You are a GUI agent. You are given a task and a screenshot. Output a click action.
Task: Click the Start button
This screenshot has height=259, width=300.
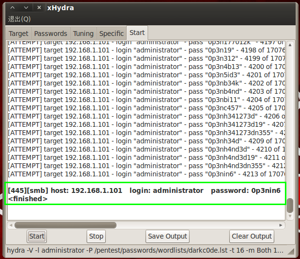37,236
